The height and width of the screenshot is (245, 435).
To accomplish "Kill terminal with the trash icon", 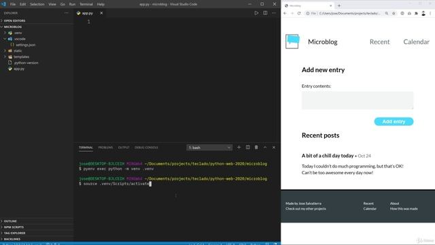I will [x=256, y=148].
